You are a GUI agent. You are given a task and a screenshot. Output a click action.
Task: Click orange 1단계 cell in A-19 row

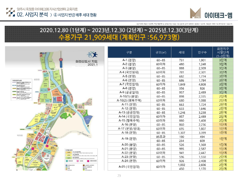(x=222, y=138)
